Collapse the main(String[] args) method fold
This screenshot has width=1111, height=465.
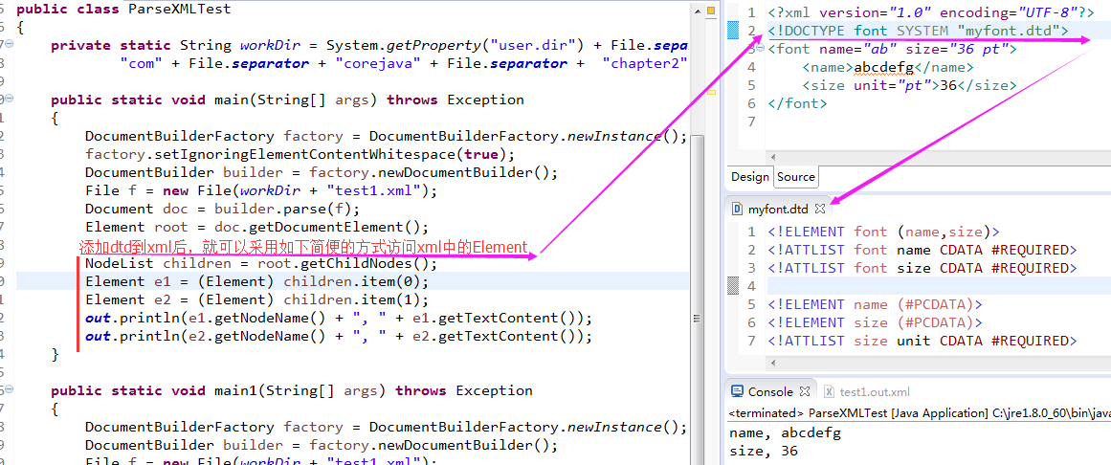click(x=10, y=100)
